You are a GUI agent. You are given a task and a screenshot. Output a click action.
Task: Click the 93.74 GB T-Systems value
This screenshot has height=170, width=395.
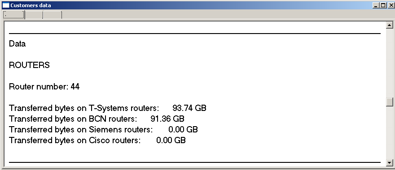click(x=189, y=108)
